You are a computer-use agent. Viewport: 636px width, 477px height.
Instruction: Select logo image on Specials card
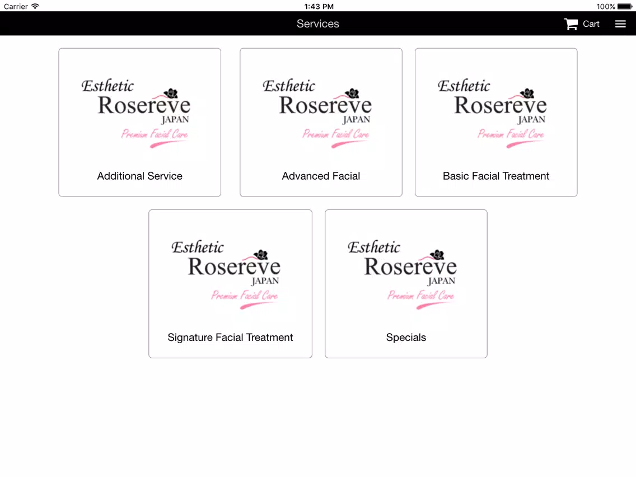[403, 275]
